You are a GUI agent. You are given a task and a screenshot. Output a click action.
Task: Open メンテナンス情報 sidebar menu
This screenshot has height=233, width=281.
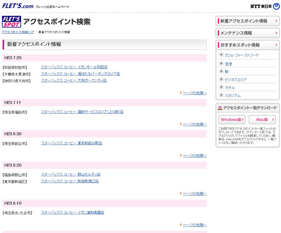pyautogui.click(x=248, y=33)
